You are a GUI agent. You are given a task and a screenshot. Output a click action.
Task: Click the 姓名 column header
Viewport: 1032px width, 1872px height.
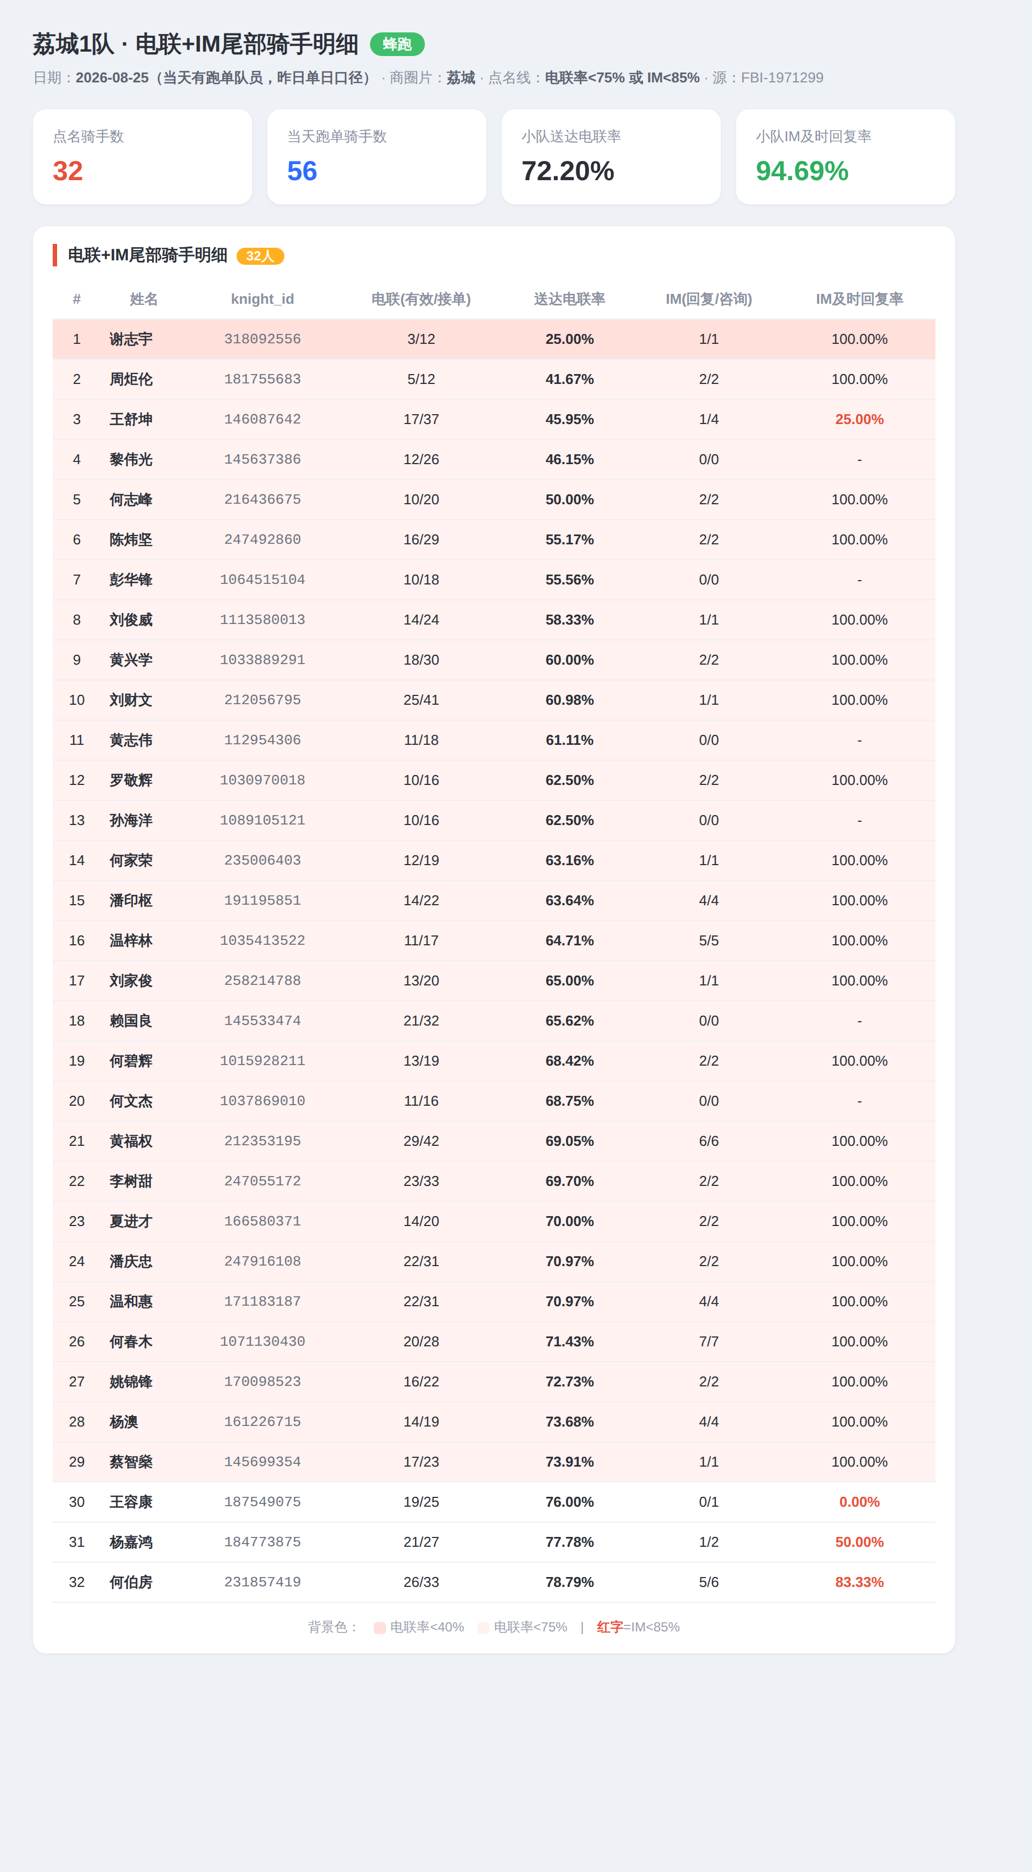click(x=143, y=299)
